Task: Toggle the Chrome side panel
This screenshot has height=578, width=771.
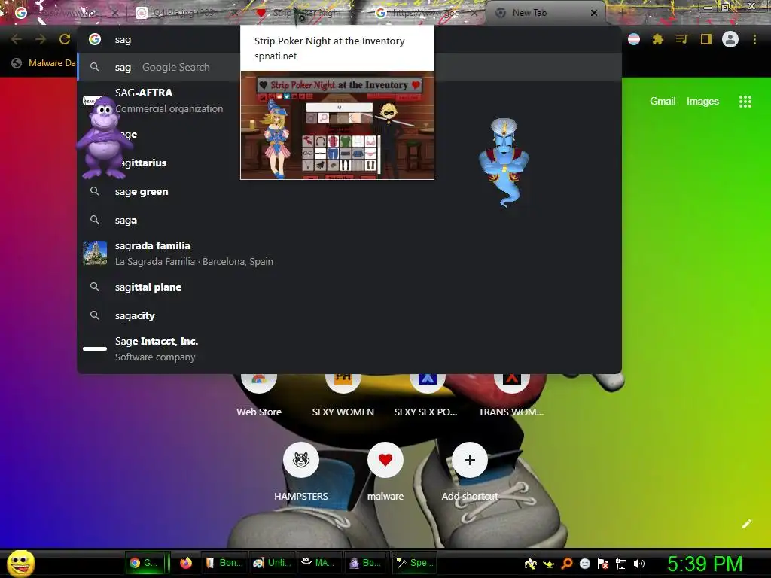Action: coord(706,39)
